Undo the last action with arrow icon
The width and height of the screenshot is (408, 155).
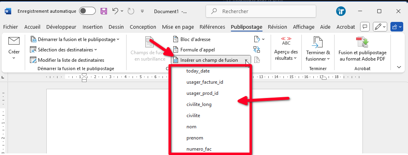click(x=115, y=11)
